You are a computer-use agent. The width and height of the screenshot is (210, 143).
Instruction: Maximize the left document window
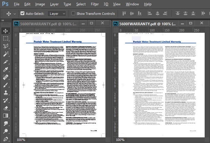point(91,23)
